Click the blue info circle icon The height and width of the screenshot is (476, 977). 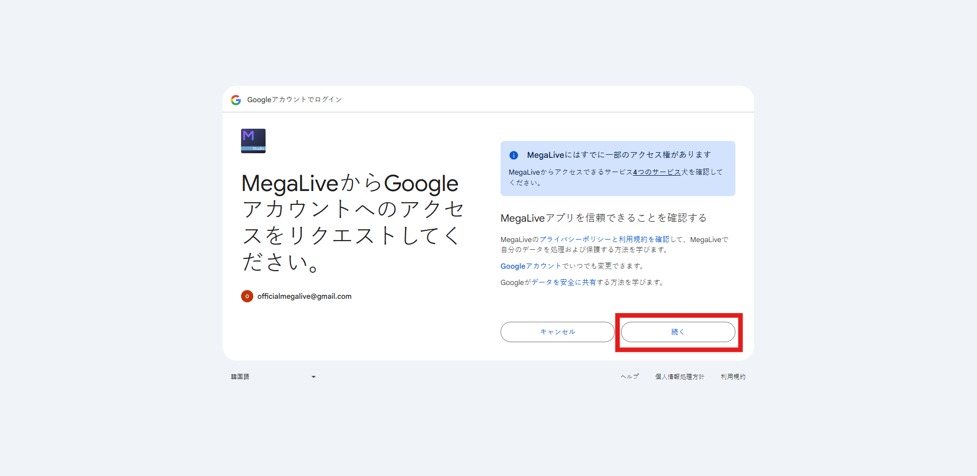514,155
